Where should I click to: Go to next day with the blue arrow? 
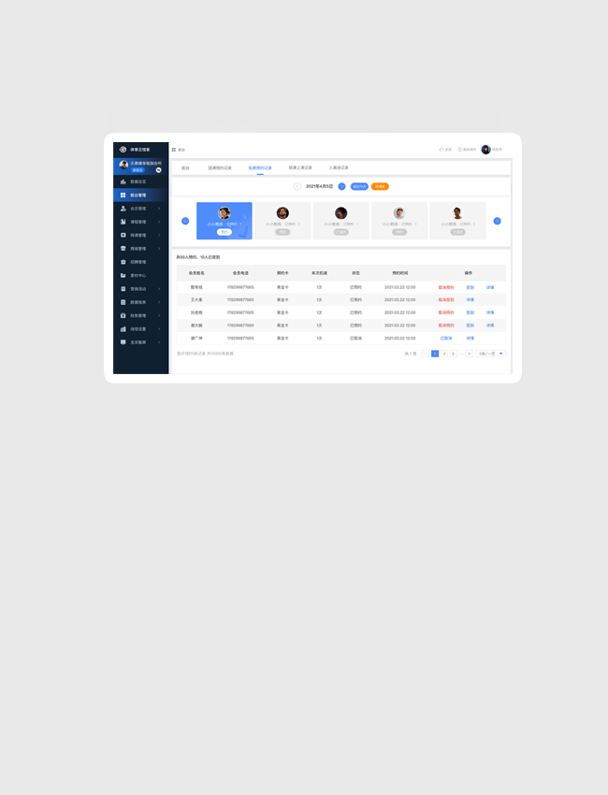pyautogui.click(x=341, y=186)
